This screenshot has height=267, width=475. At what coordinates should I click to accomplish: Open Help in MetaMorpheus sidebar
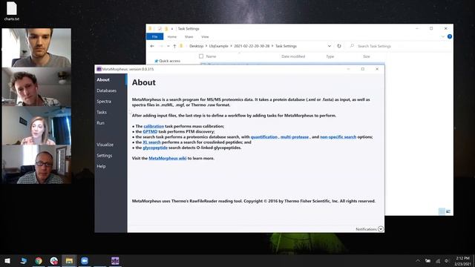(101, 166)
